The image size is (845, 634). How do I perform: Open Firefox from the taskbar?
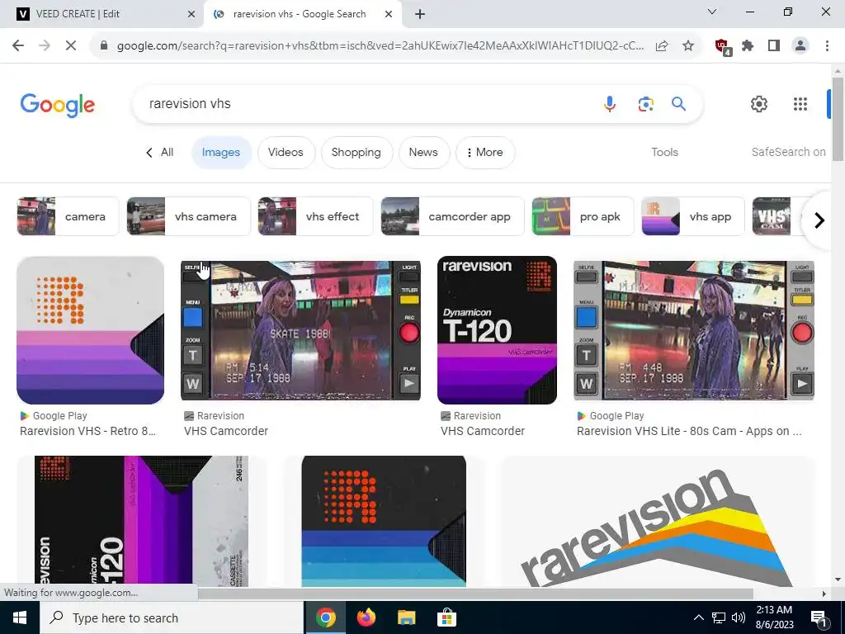coord(366,617)
